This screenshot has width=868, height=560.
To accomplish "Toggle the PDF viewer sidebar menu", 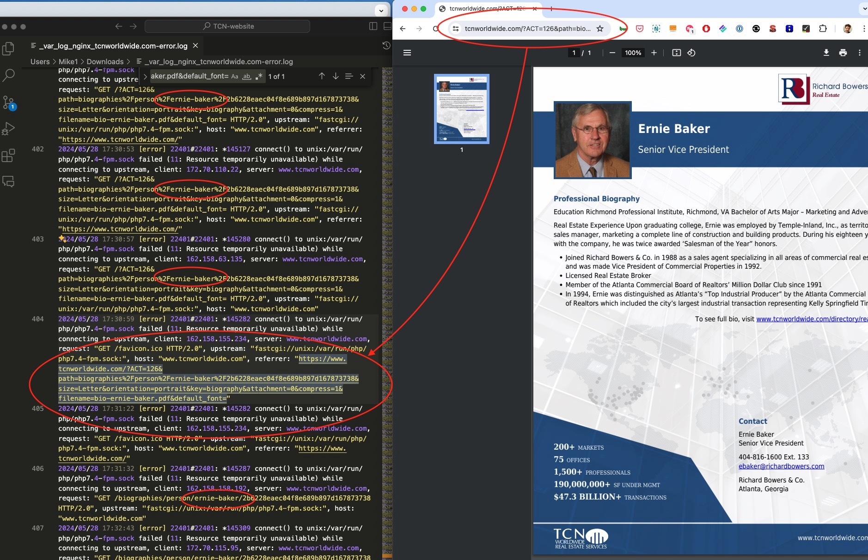I will pos(407,53).
